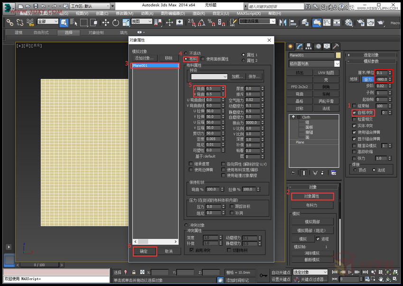Select the Select and Rotate tool
The width and height of the screenshot is (403, 286).
(x=116, y=22)
